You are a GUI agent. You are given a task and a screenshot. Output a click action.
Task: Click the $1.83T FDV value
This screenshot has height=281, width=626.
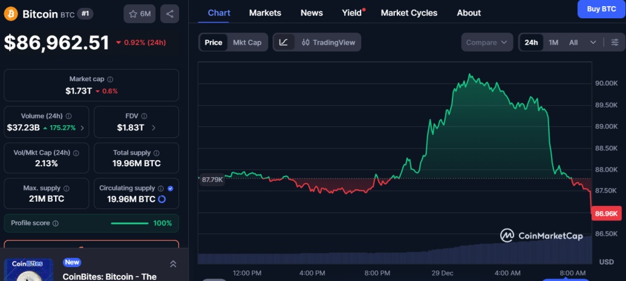point(131,128)
